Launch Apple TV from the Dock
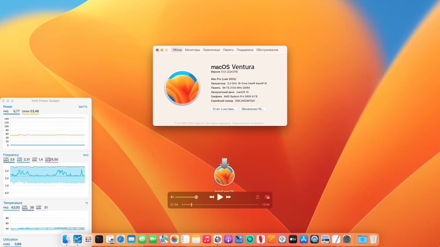The image size is (440, 247). [293, 239]
